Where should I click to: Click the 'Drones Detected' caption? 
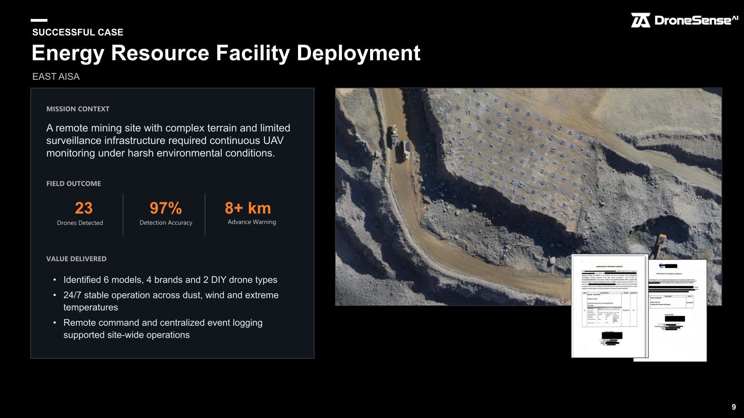click(x=80, y=223)
